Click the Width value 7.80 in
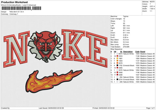 pos(152,9)
